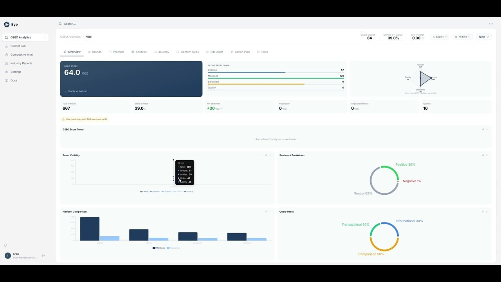
Task: Click the Sentiment score progress bar
Action: coord(276,84)
